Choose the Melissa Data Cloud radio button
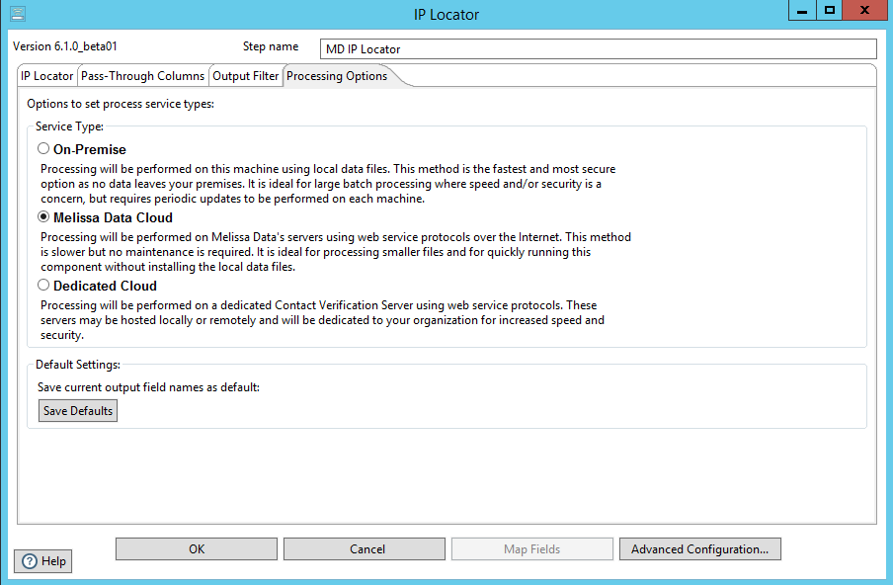 (43, 217)
